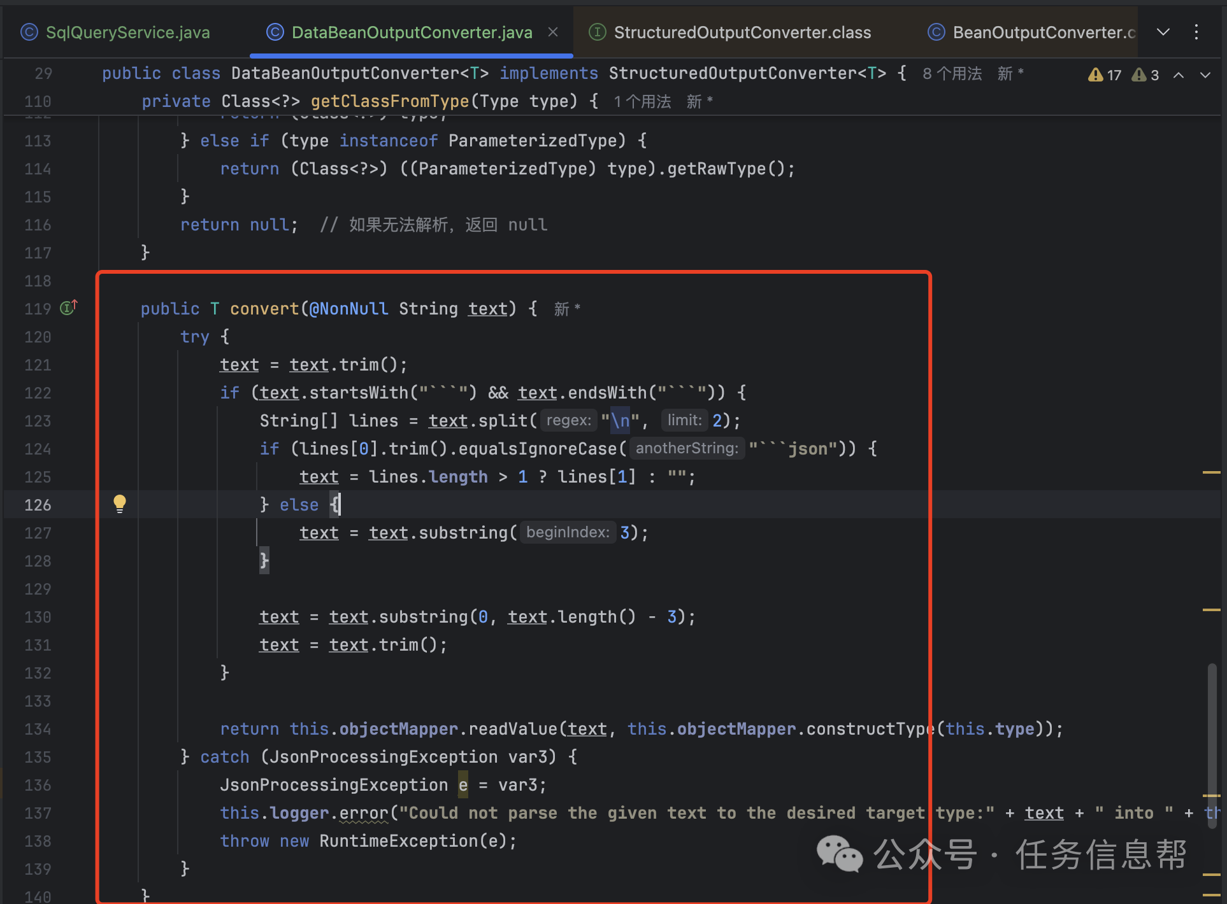
Task: Click the interface icon on StructuredOutputConverter.class tab
Action: pyautogui.click(x=597, y=32)
